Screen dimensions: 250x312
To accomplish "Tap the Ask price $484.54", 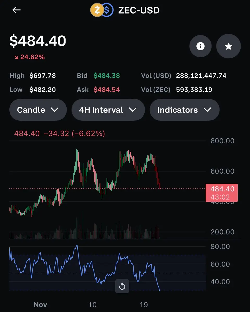I will [107, 90].
